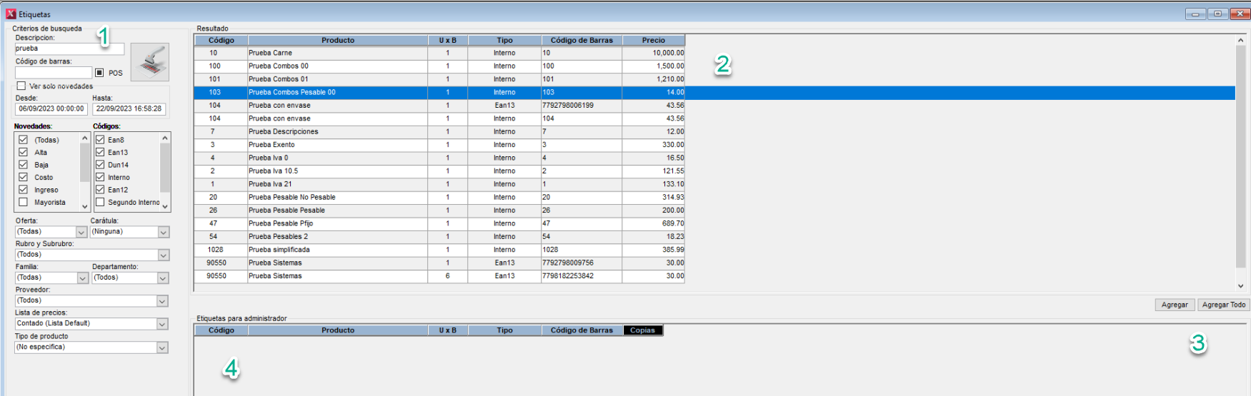Click the barcode scanner search icon
The image size is (1251, 396).
[x=150, y=62]
